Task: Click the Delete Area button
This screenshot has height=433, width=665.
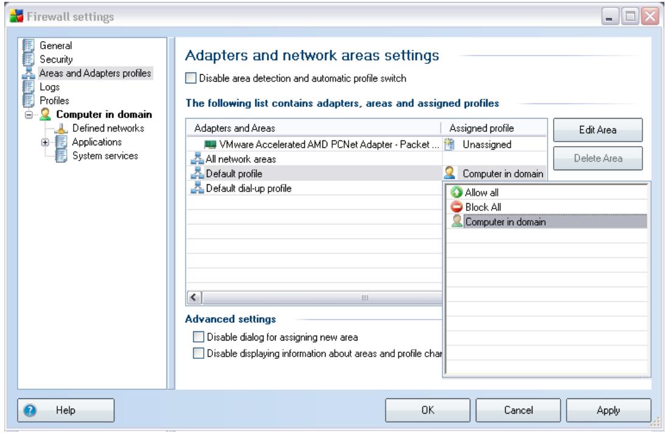Action: tap(597, 158)
